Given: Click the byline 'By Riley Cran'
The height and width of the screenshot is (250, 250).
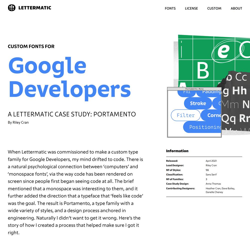Looking at the screenshot, I should tap(18, 122).
